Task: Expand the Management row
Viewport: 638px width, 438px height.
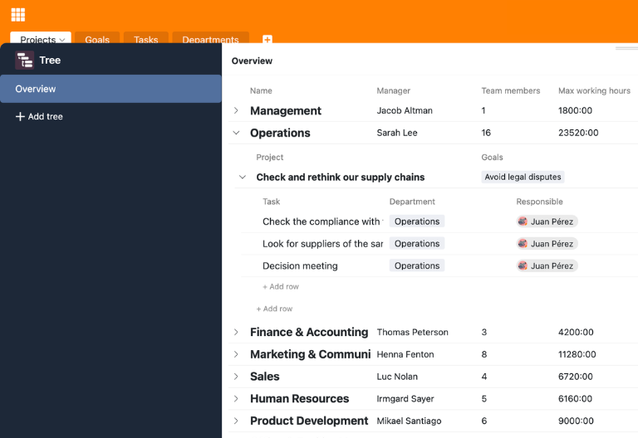Action: click(236, 110)
